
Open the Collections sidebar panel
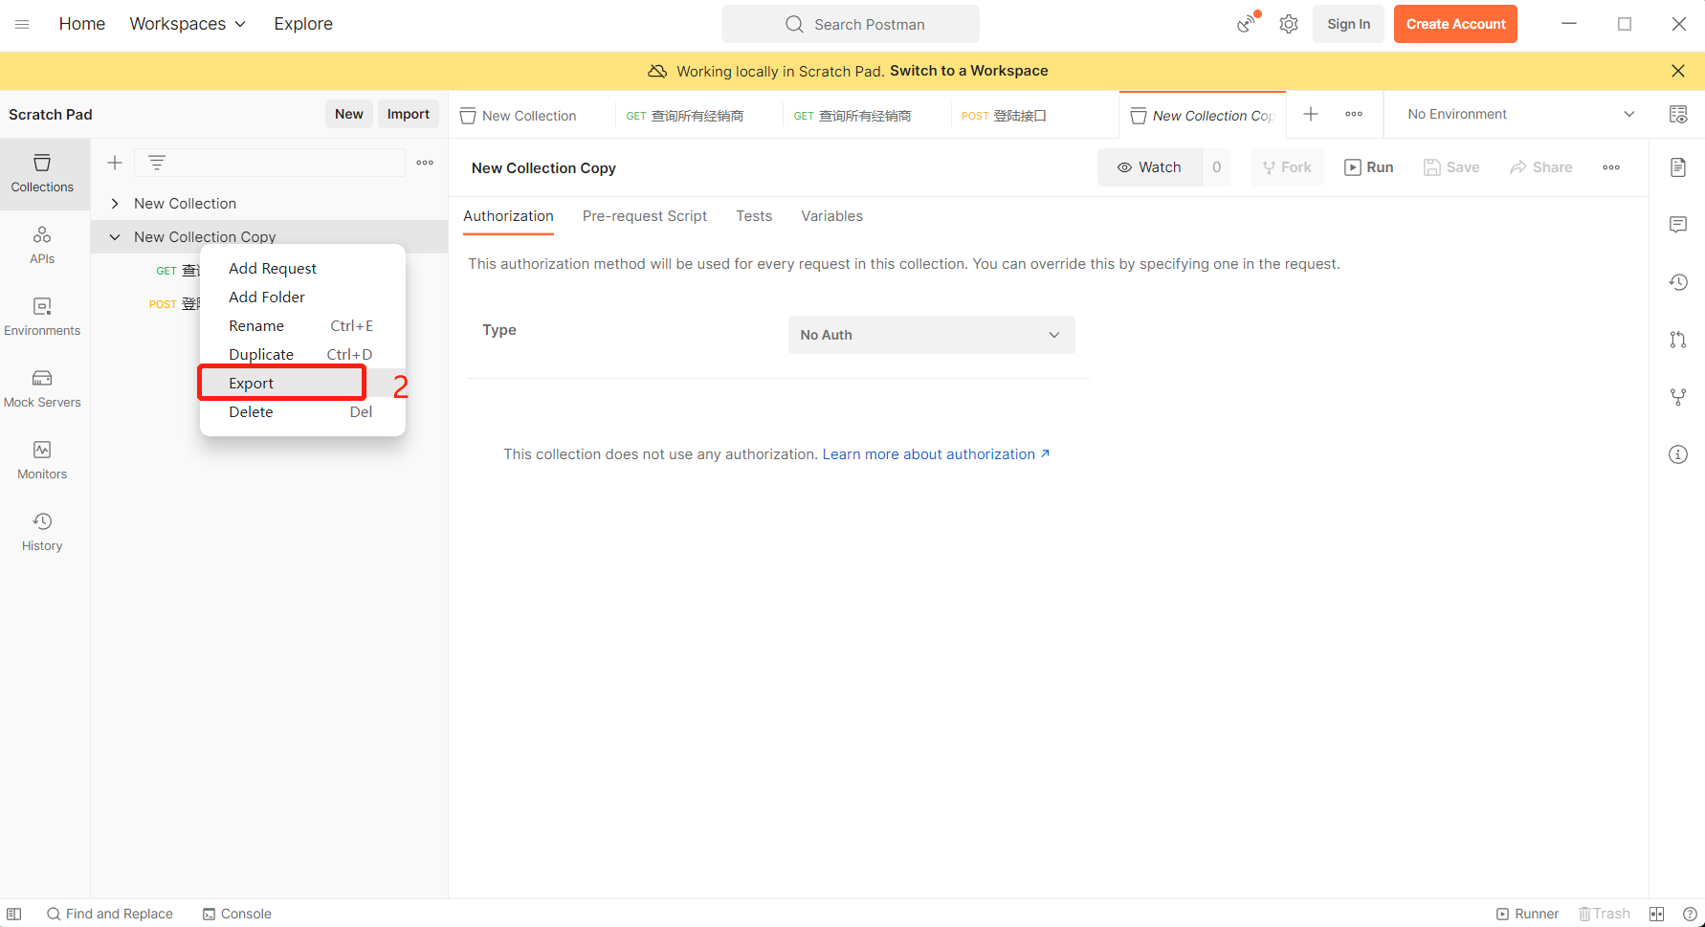click(x=42, y=173)
